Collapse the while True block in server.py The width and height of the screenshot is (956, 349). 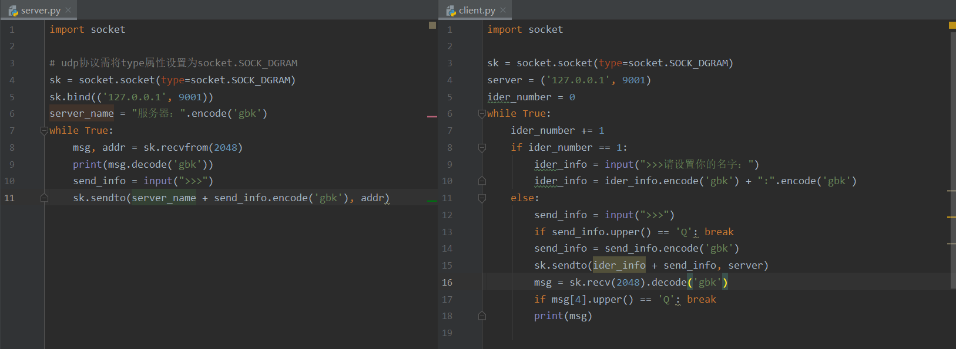[44, 131]
